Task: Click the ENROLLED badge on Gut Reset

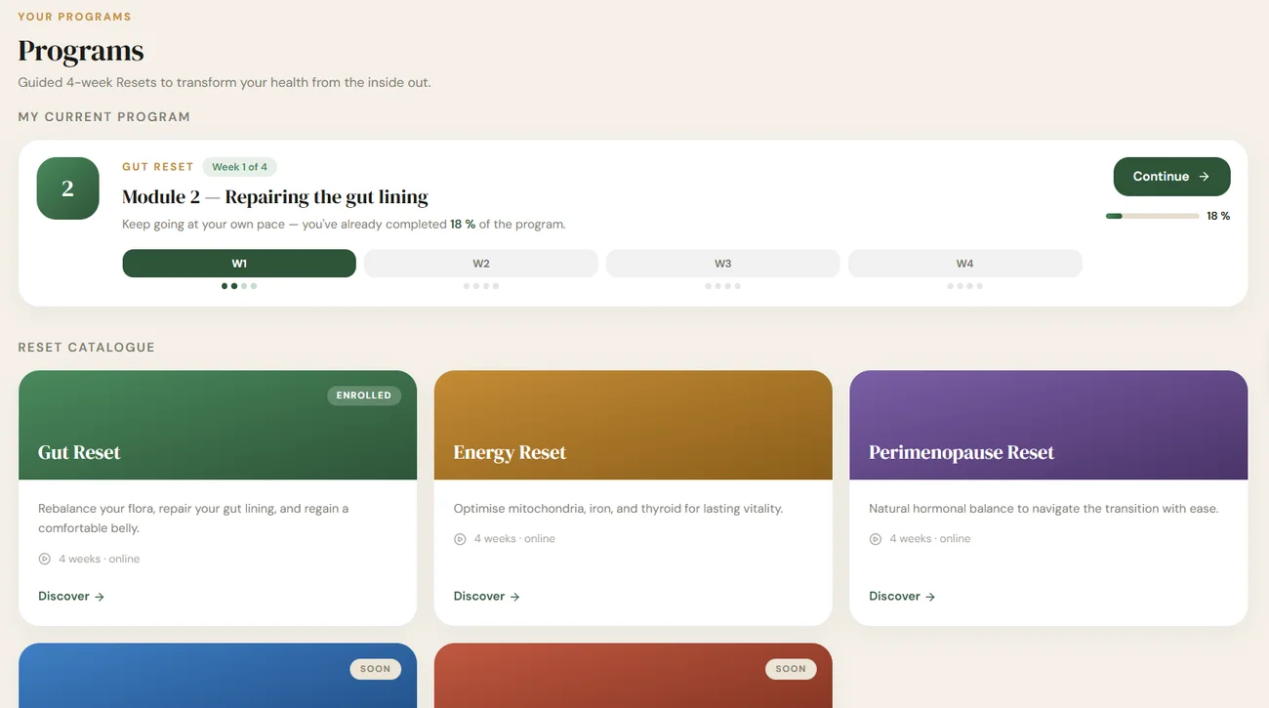Action: 364,396
